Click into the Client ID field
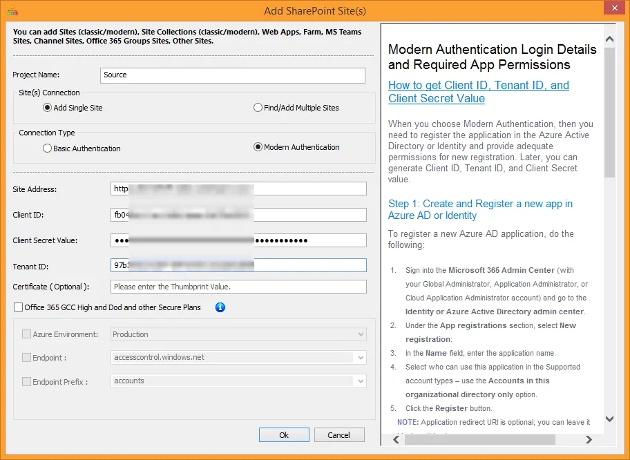Image resolution: width=630 pixels, height=460 pixels. coord(238,215)
